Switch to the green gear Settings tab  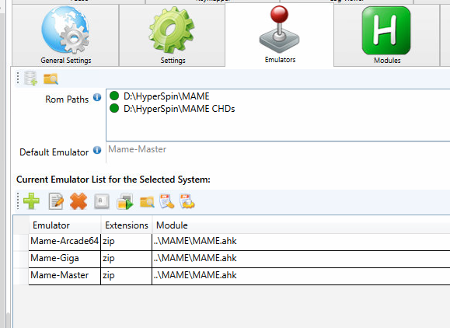tap(172, 35)
